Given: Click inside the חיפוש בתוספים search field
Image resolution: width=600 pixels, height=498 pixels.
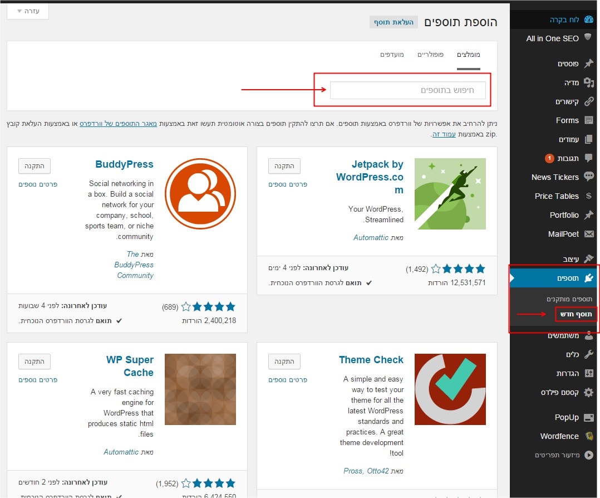Looking at the screenshot, I should coord(407,90).
